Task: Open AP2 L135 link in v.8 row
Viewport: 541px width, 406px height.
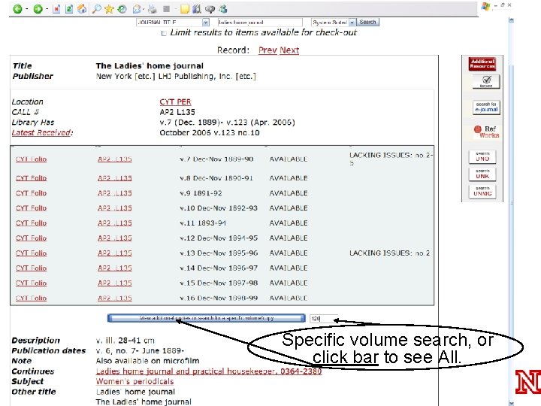Action: coord(114,178)
